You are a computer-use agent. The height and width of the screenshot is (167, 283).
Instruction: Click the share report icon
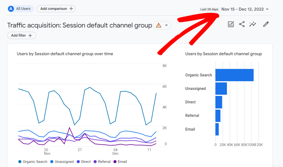click(x=242, y=24)
